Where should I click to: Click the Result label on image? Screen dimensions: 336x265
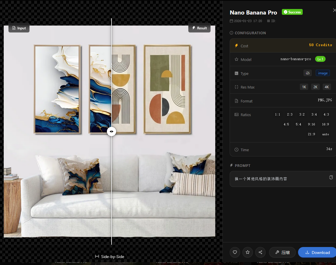(199, 28)
